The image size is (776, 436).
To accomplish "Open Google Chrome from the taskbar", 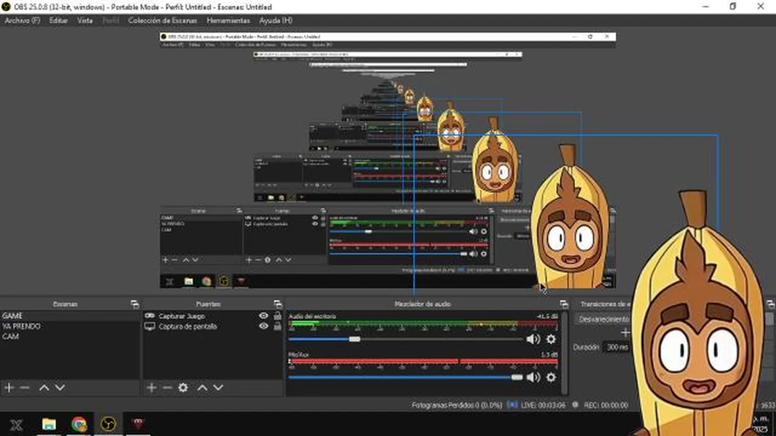I will pyautogui.click(x=79, y=424).
